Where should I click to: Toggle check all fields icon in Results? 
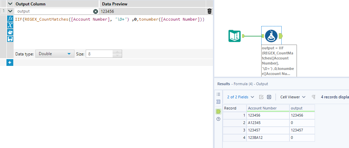click(261, 97)
